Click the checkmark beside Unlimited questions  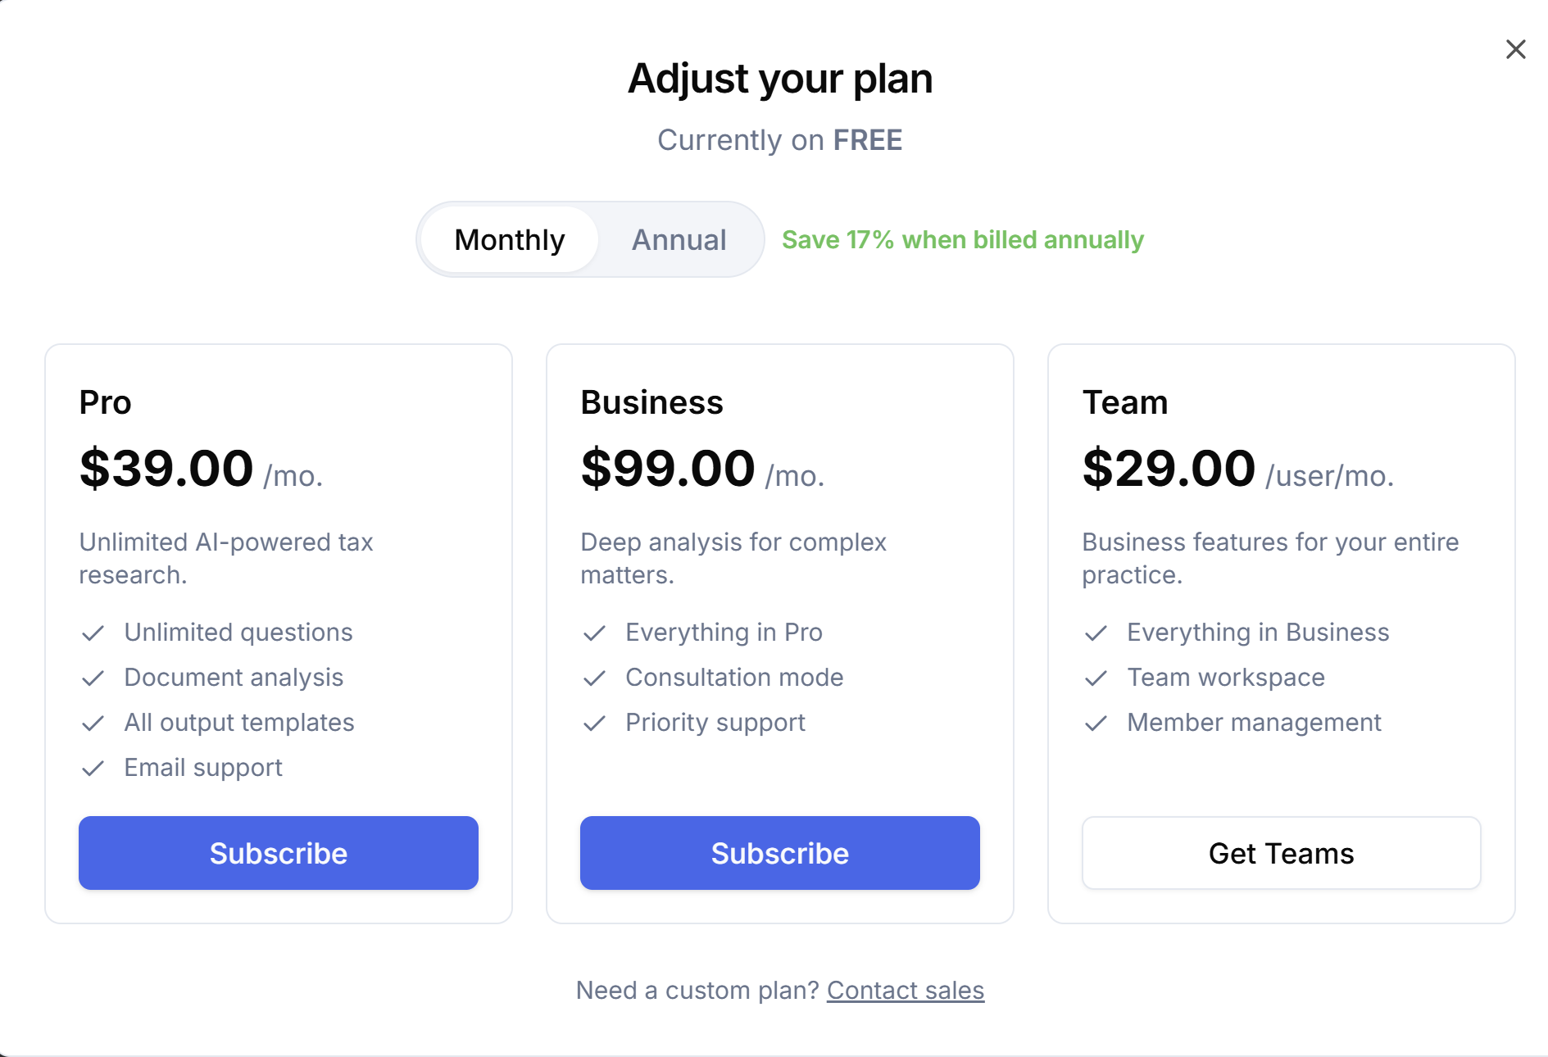coord(93,633)
